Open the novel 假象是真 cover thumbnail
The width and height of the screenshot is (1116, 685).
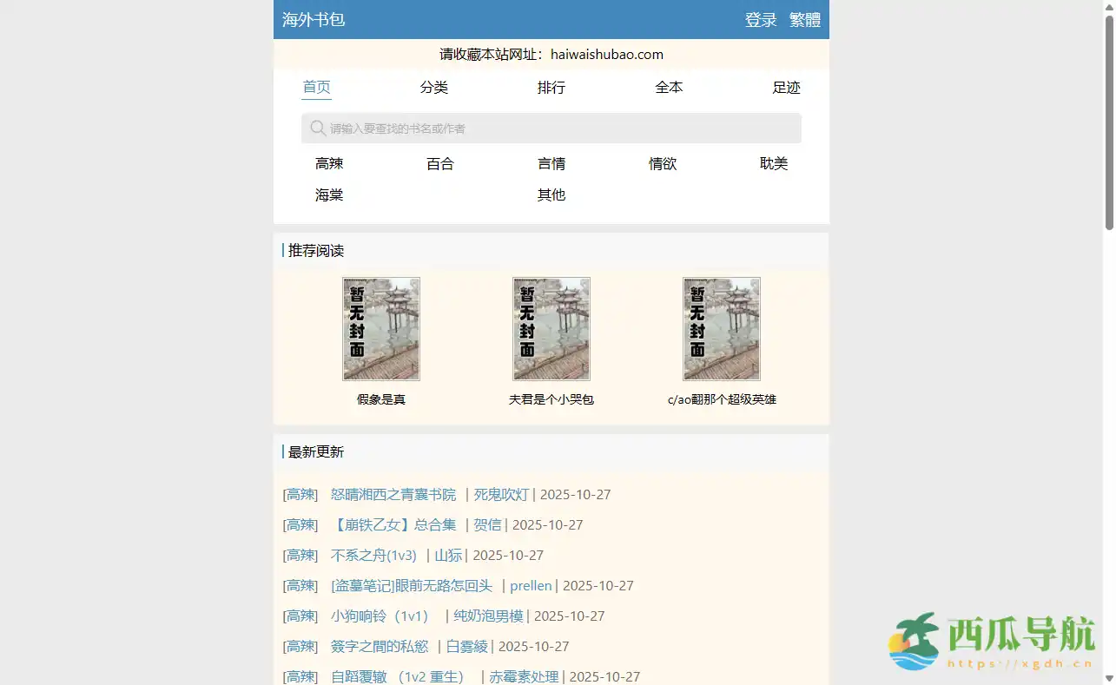tap(380, 328)
